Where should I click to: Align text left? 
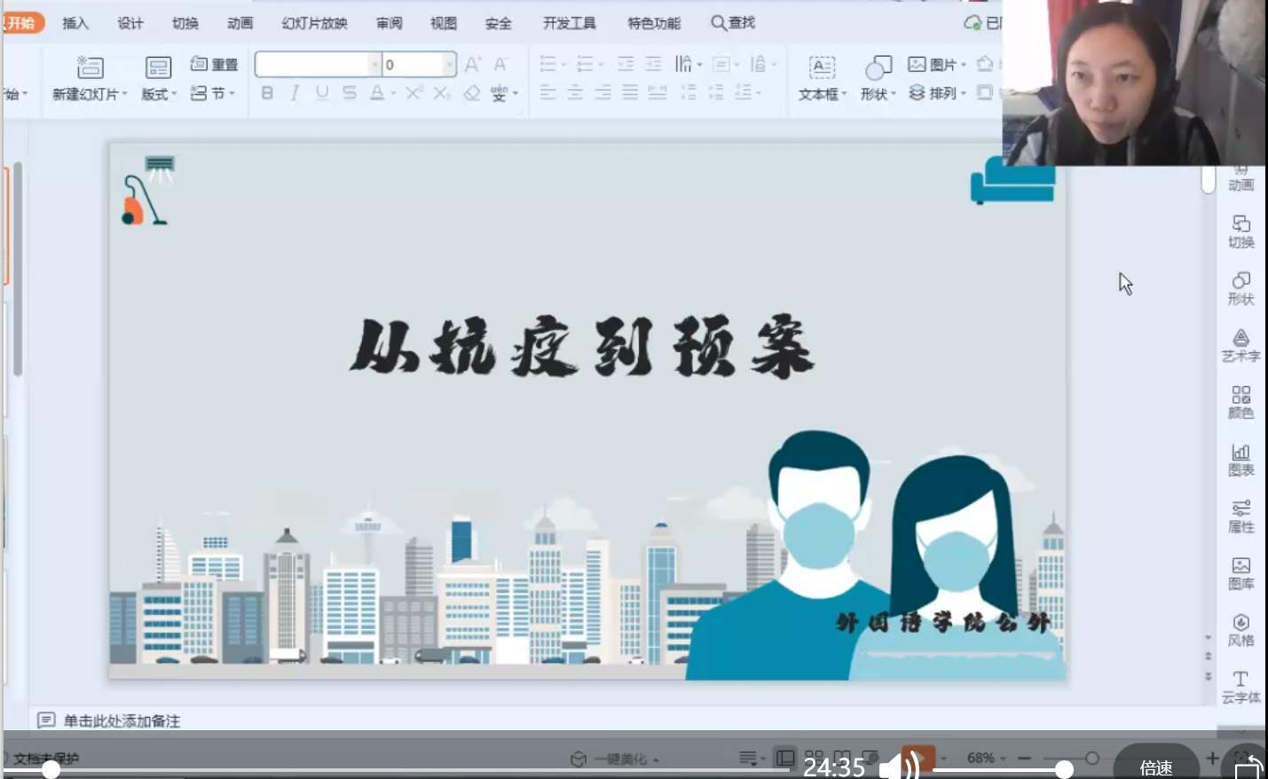click(548, 92)
